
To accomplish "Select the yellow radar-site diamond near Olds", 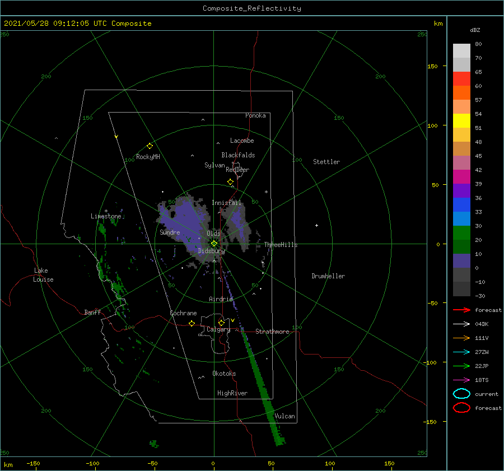I will point(214,244).
